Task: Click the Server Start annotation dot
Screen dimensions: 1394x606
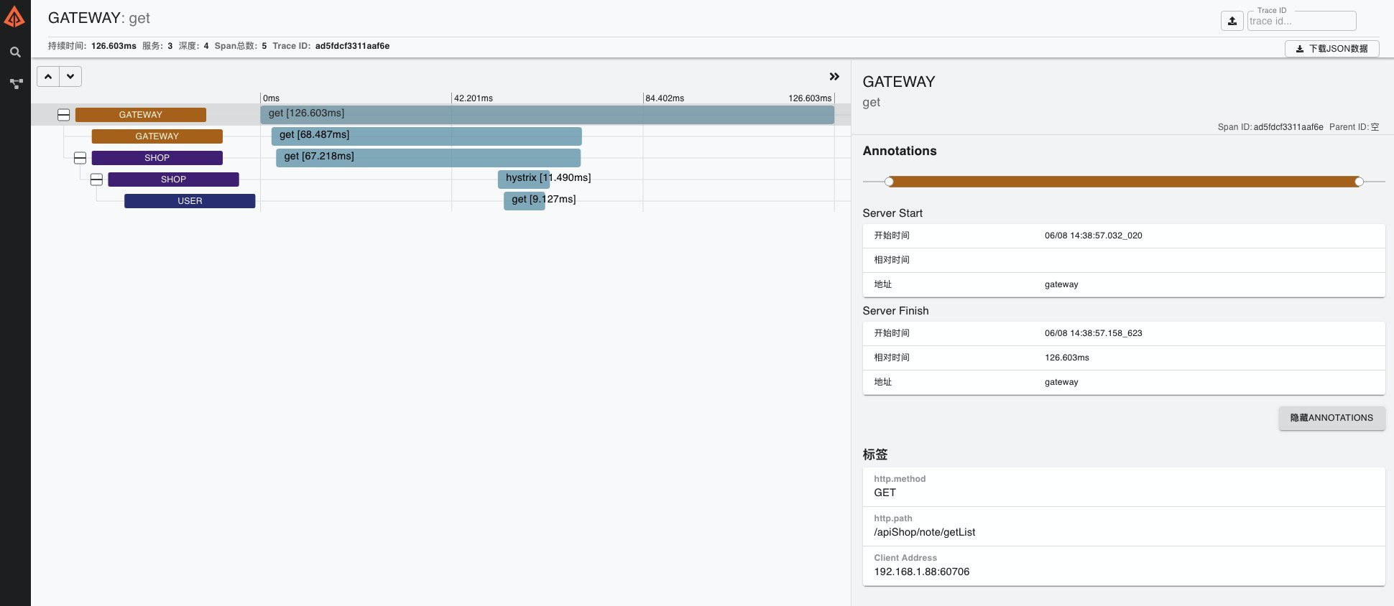Action: 889,182
